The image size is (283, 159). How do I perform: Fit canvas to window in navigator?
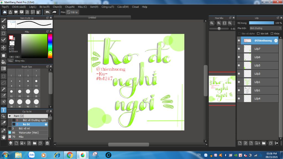point(224,23)
